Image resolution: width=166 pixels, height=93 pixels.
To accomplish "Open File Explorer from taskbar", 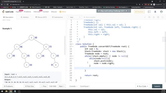I will (x=6, y=91).
